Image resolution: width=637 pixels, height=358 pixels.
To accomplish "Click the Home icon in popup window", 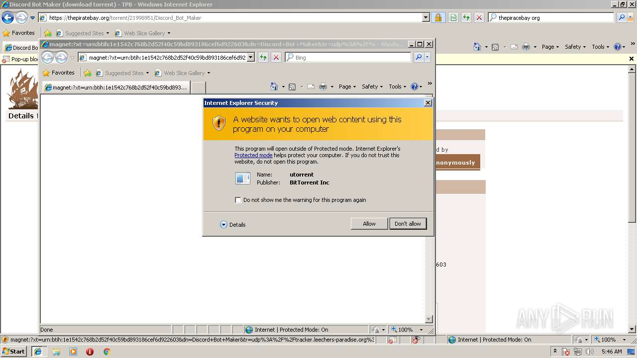I will (274, 87).
